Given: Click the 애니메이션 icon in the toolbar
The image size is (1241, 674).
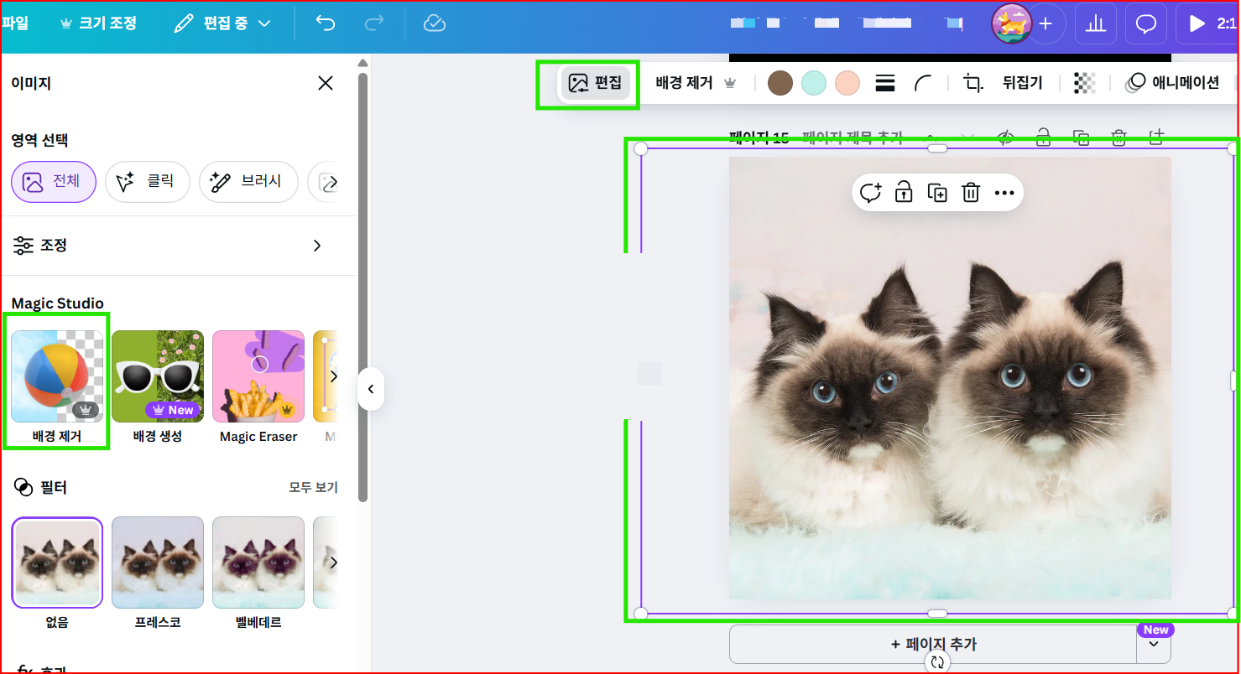Looking at the screenshot, I should pyautogui.click(x=1174, y=83).
